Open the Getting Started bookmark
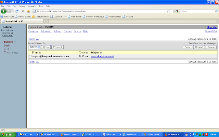The image size is (219, 137). [x=23, y=16]
